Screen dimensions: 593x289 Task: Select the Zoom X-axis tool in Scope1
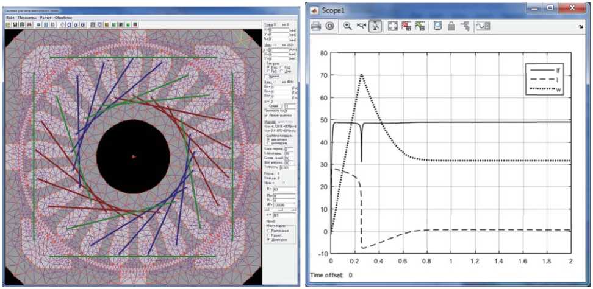pos(361,26)
